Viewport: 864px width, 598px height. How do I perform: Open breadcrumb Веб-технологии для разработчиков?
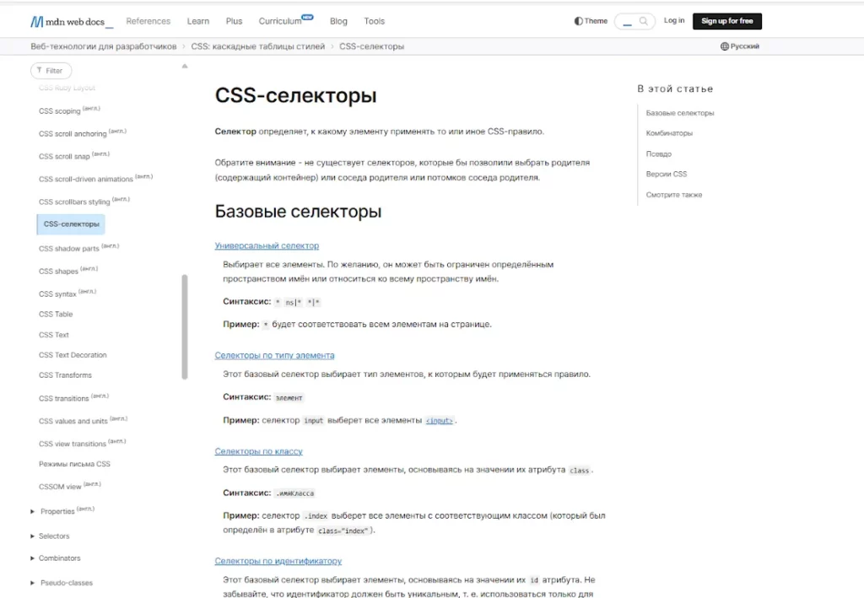tap(104, 46)
